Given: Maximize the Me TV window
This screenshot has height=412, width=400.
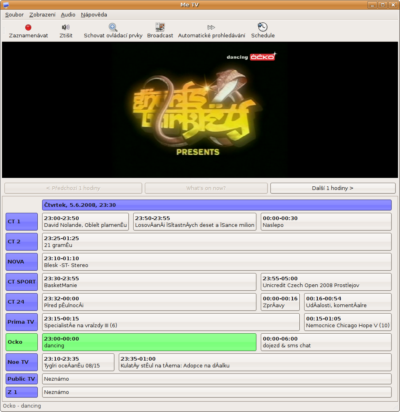Looking at the screenshot, I should pyautogui.click(x=383, y=5).
